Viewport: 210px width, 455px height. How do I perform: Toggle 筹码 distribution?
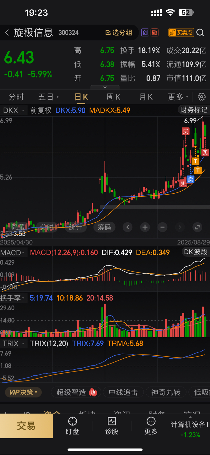[104, 227]
